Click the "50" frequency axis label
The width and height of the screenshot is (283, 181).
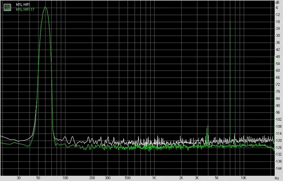click(38, 178)
